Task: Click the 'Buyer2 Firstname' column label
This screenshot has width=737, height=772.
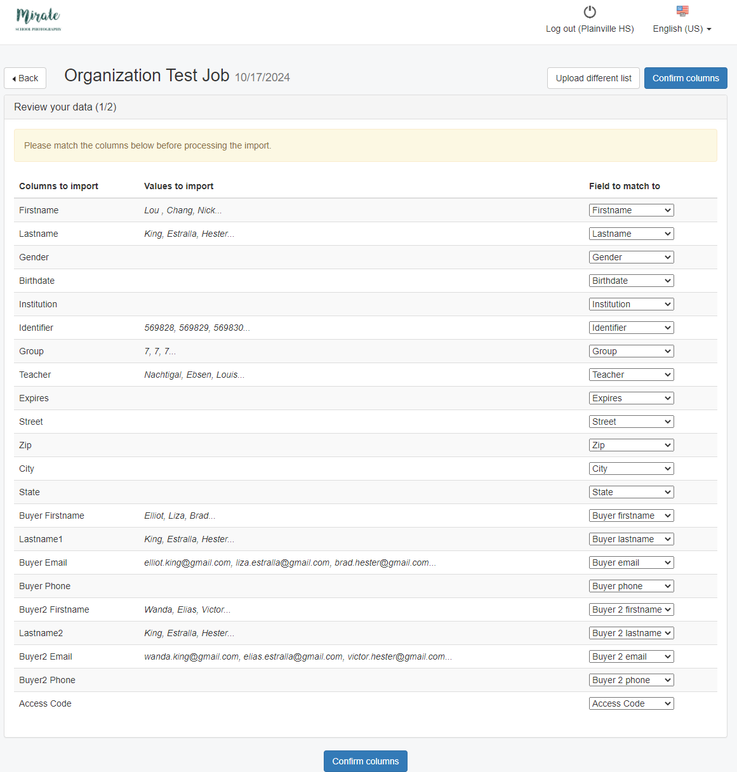Action: [54, 609]
